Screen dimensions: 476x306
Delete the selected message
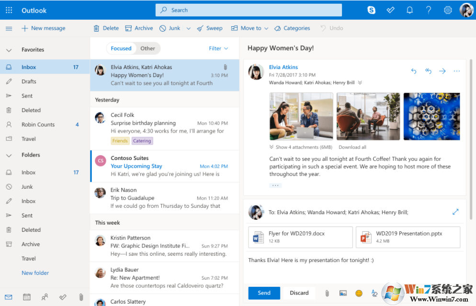tap(106, 28)
